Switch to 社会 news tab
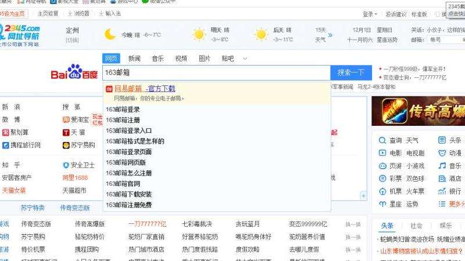Screen dimensions: 465x261 coord(416,226)
